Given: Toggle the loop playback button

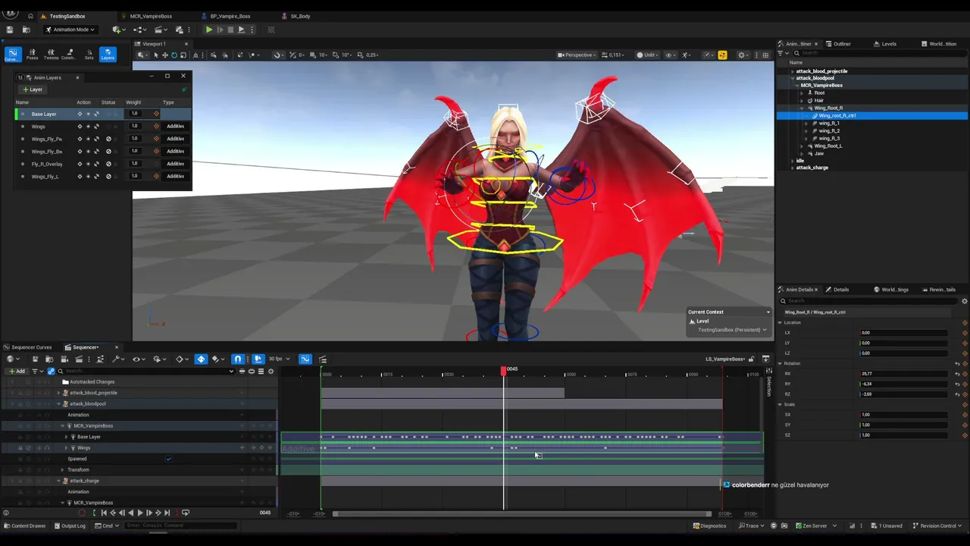Looking at the screenshot, I should pos(186,513).
